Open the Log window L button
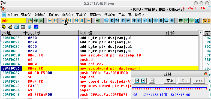Screen dimensions: 211x99 click(106, 21)
